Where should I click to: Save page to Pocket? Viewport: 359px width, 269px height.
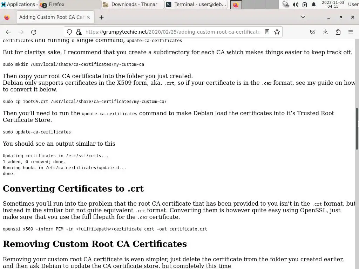coord(312,32)
